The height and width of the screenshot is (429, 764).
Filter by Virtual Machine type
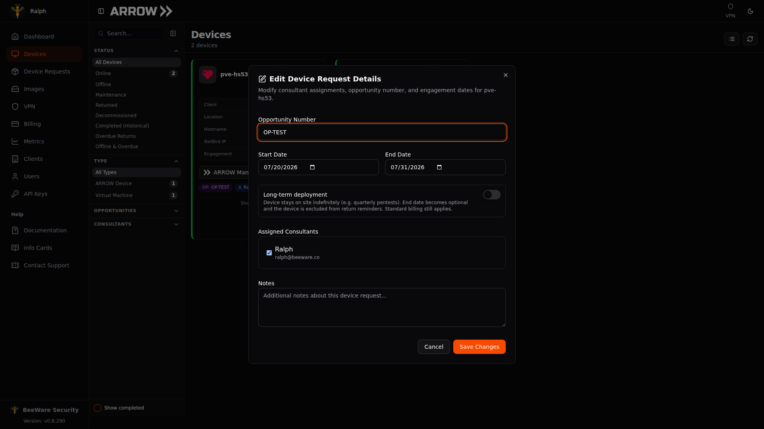click(x=136, y=195)
